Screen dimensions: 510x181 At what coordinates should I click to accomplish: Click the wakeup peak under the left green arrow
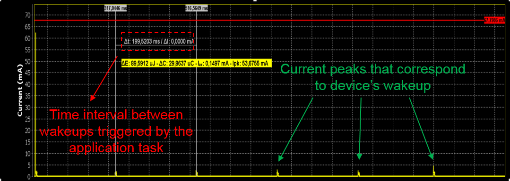[277, 173]
